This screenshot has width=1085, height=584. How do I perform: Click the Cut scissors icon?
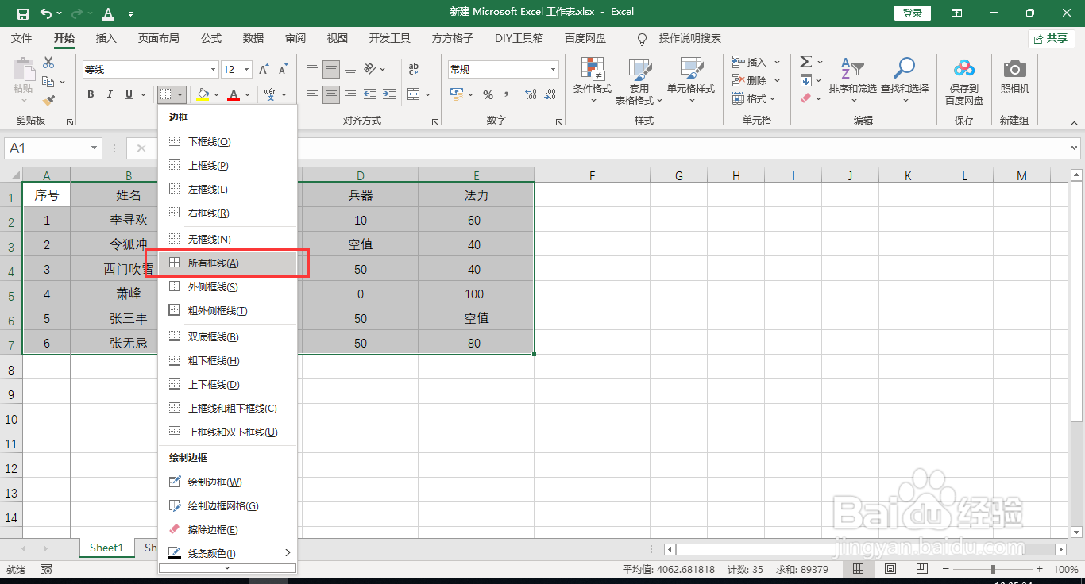[x=48, y=63]
